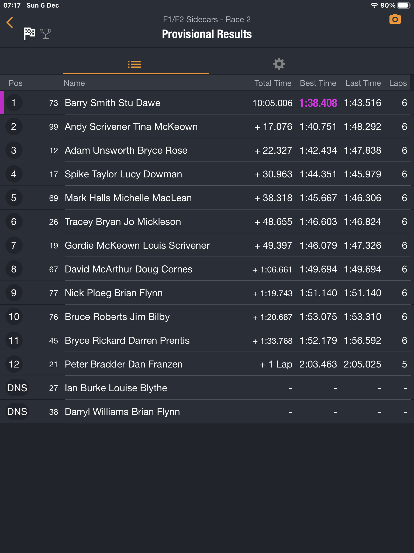
Task: Sort by Best Time column header
Action: coord(318,83)
